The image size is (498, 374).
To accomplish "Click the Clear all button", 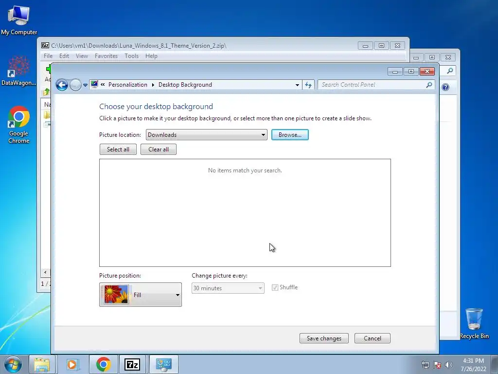I will (158, 149).
